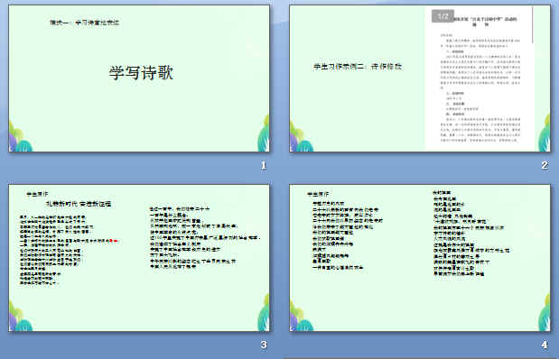The width and height of the screenshot is (559, 359).
Task: Select the slide number 3 label
Action: tap(264, 345)
